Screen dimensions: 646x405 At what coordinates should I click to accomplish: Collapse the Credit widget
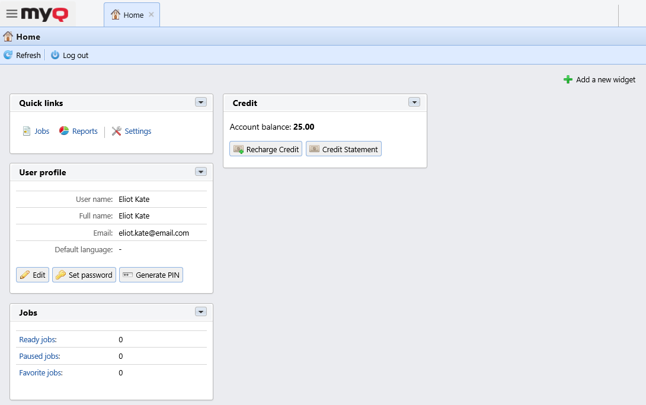click(x=414, y=102)
